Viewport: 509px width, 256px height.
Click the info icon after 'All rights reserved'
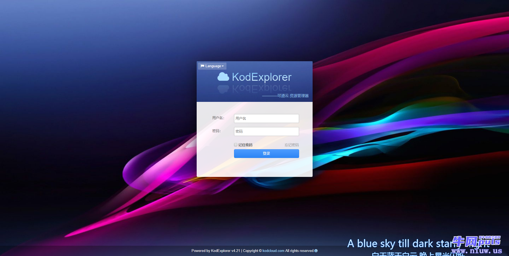click(x=316, y=251)
